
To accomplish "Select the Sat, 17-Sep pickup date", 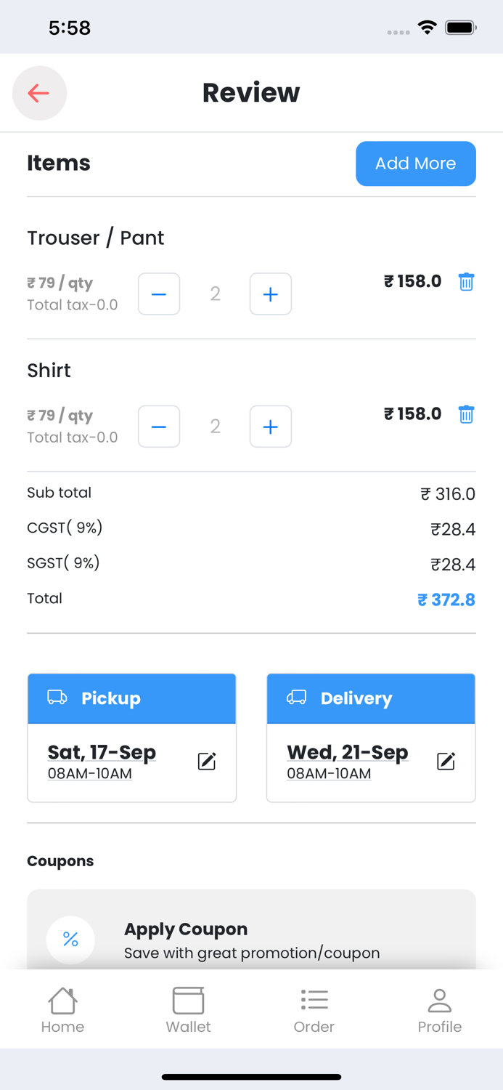I will point(102,752).
